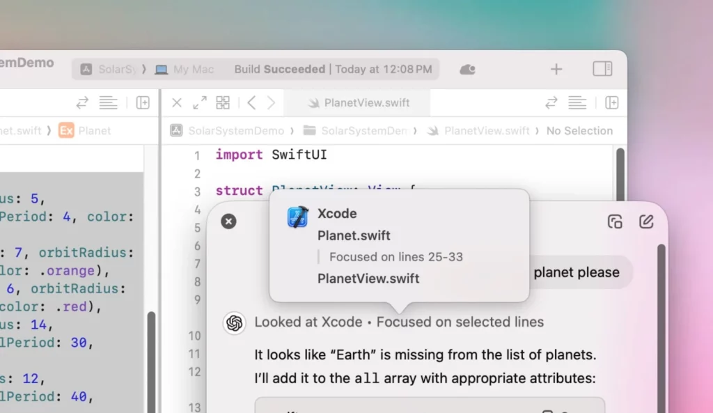Open the right editor options lines menu
This screenshot has width=713, height=413.
click(577, 103)
